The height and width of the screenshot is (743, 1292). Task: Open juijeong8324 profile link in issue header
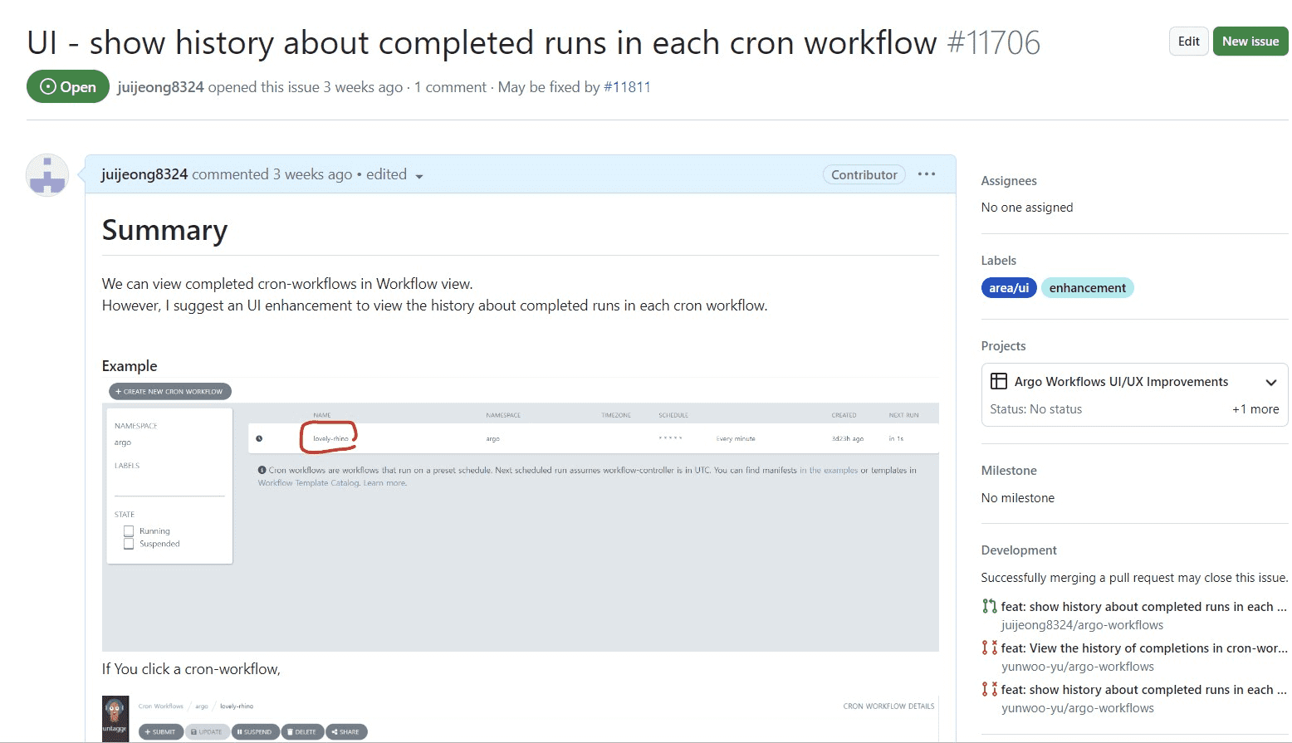coord(160,87)
